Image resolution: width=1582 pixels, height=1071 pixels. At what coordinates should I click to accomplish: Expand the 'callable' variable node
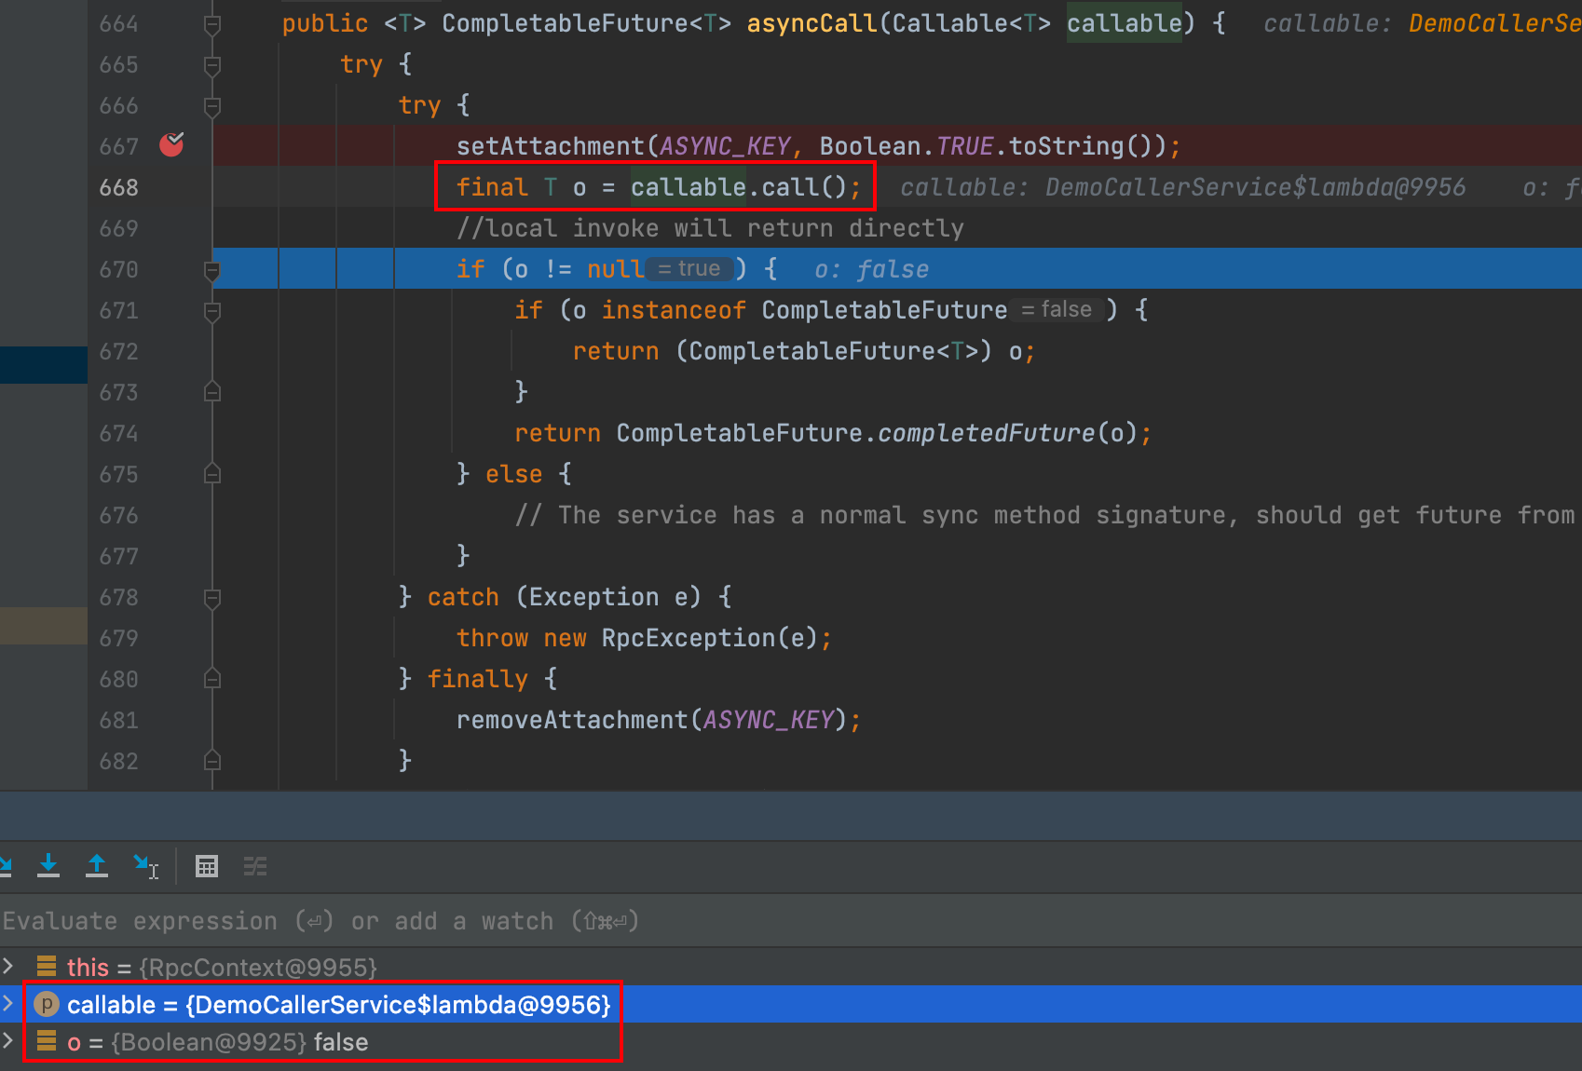tap(8, 1003)
